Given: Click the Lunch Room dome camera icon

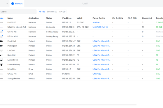Looking at the screenshot, I should pyautogui.click(x=1, y=60).
